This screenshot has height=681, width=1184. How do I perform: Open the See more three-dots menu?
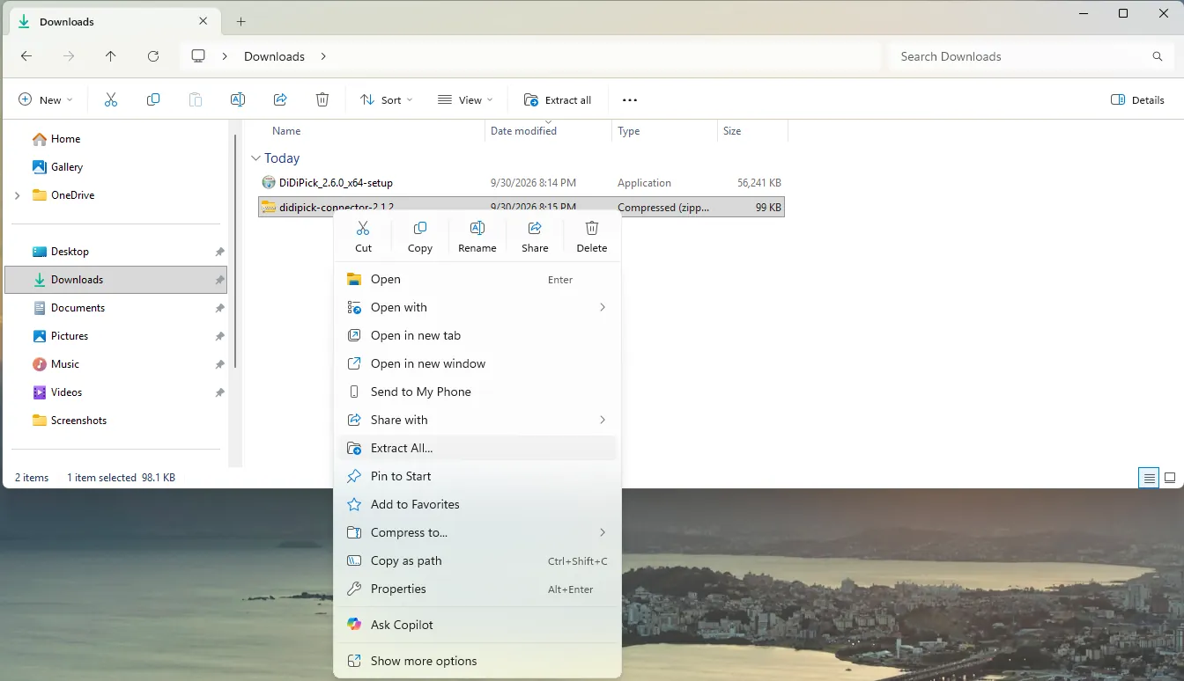click(x=630, y=100)
